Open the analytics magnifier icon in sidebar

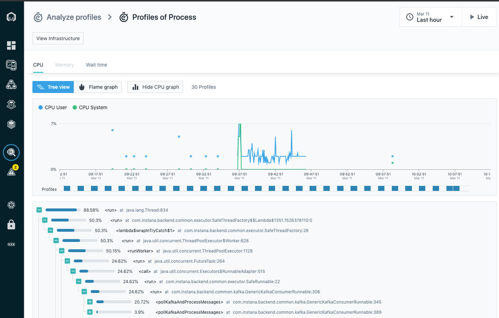11,153
